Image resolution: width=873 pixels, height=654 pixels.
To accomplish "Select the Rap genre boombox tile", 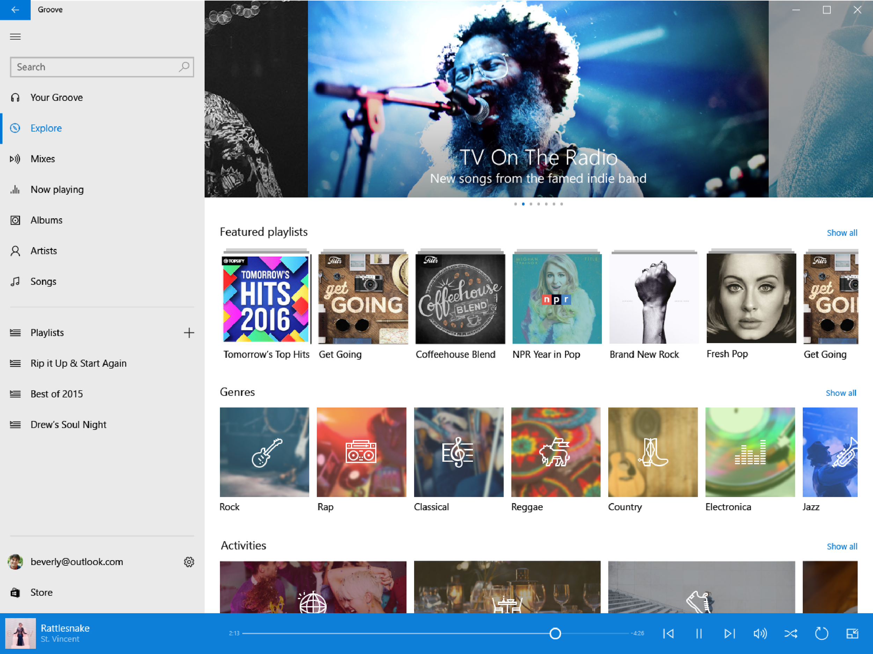I will 361,452.
